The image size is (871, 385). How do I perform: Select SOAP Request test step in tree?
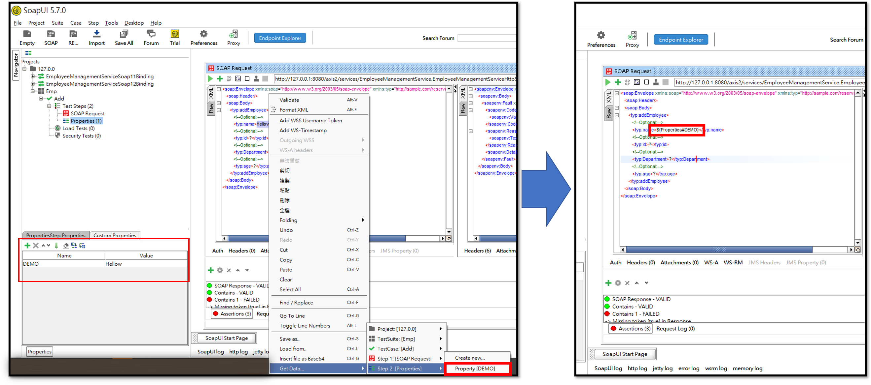pyautogui.click(x=87, y=113)
